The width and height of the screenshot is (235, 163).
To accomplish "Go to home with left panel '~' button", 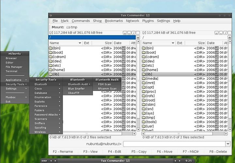I will pyautogui.click(x=129, y=33).
